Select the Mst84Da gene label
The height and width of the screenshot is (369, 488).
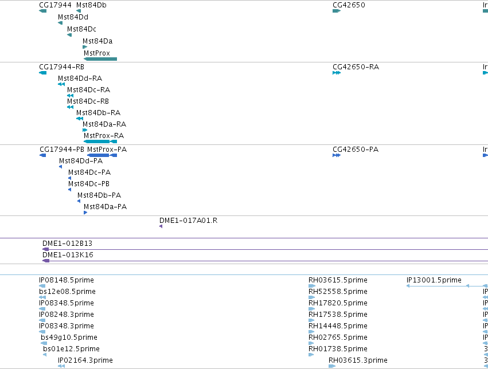click(x=97, y=41)
